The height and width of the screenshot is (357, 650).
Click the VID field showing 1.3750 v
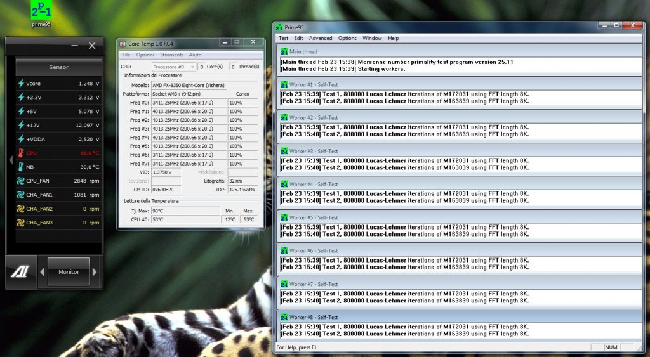[x=166, y=172]
